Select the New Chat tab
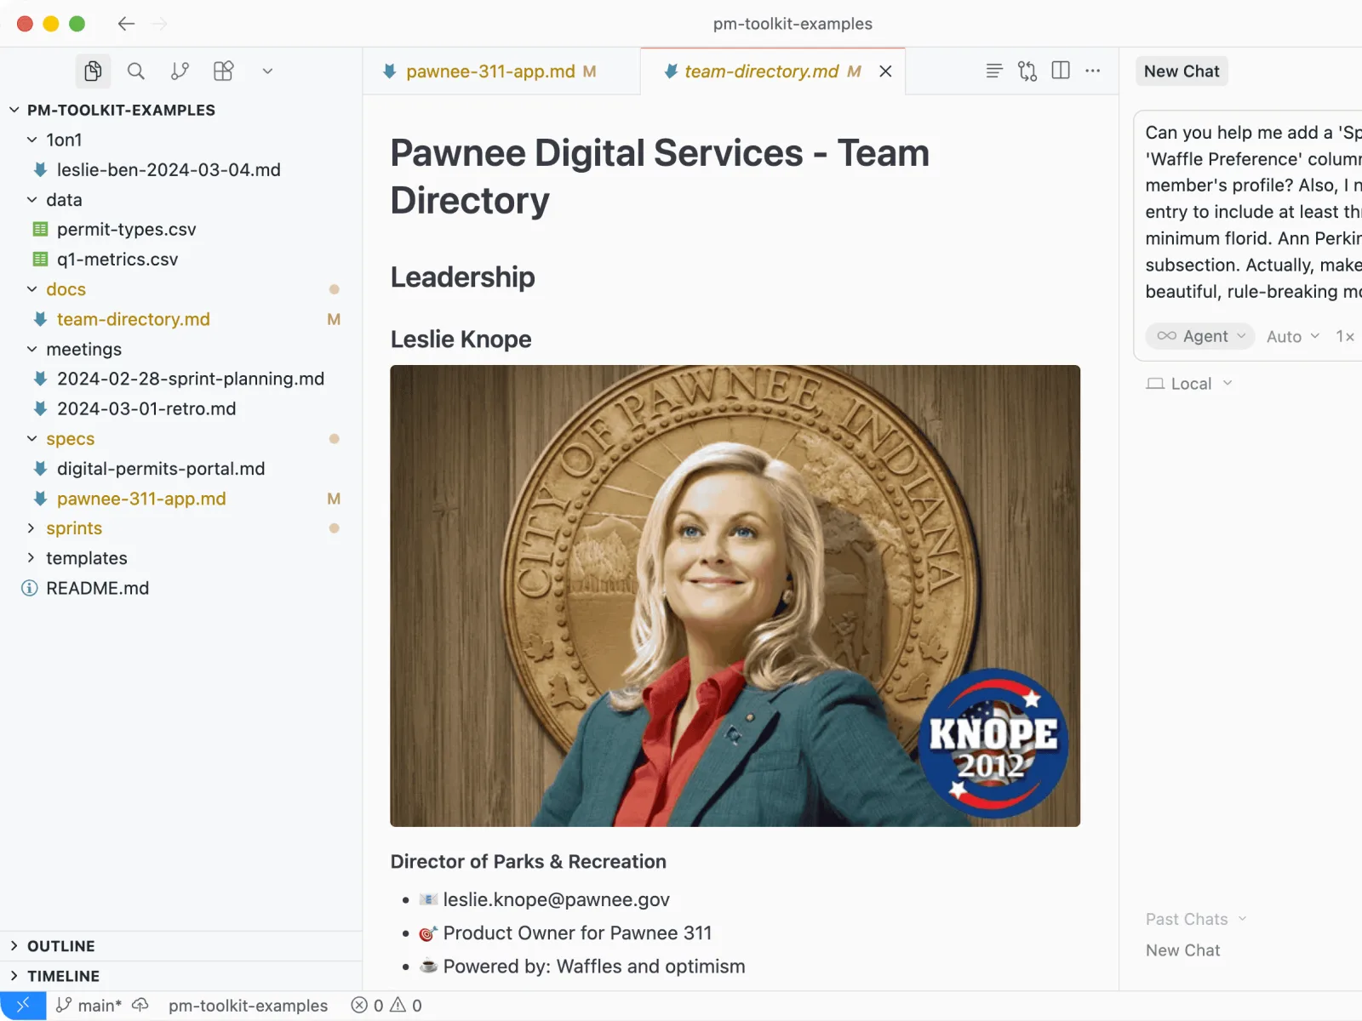This screenshot has width=1362, height=1021. coord(1182,71)
